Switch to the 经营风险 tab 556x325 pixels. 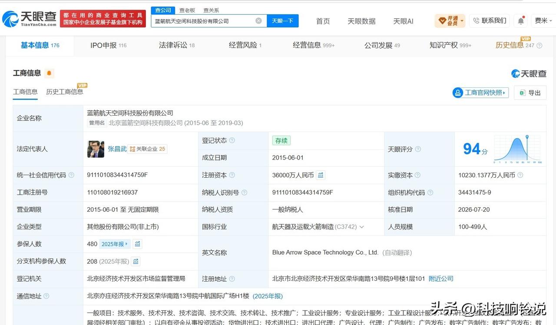point(245,45)
